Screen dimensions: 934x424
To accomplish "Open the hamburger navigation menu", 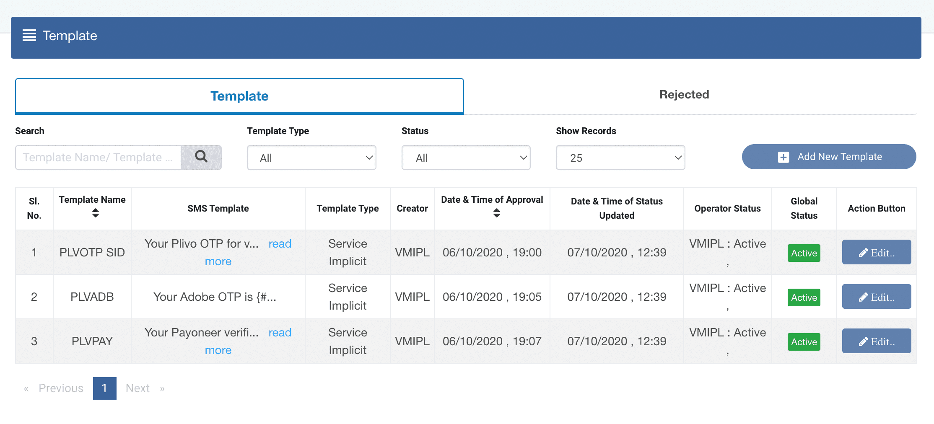I will 29,36.
